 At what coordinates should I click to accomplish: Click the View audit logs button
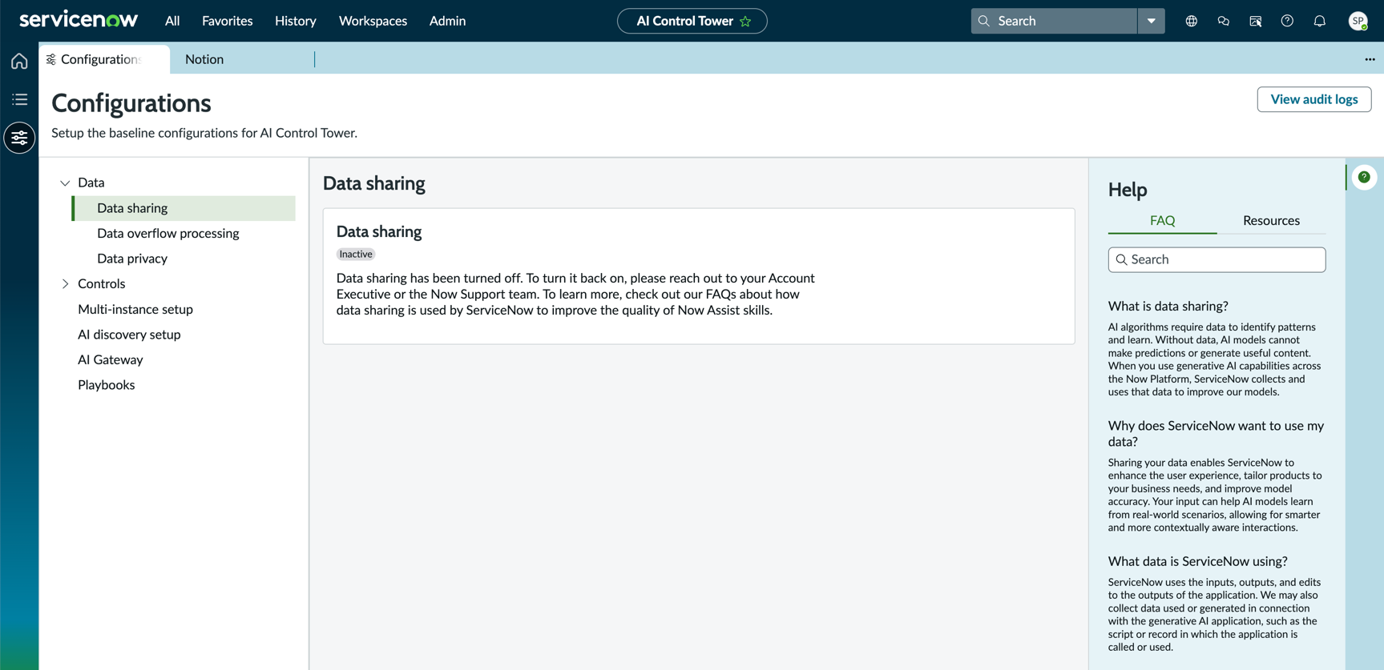(x=1313, y=99)
